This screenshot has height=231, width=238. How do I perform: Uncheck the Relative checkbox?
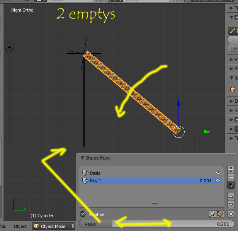click(x=83, y=214)
